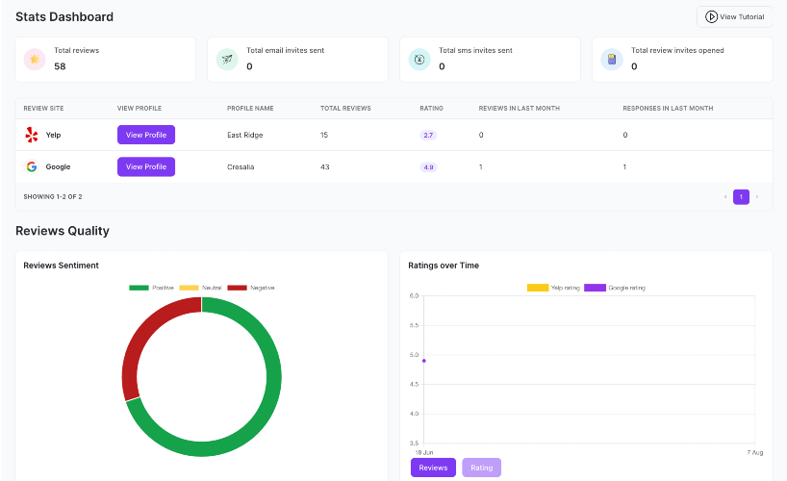Click the Google logo in the table
This screenshot has width=787, height=481.
coord(32,166)
